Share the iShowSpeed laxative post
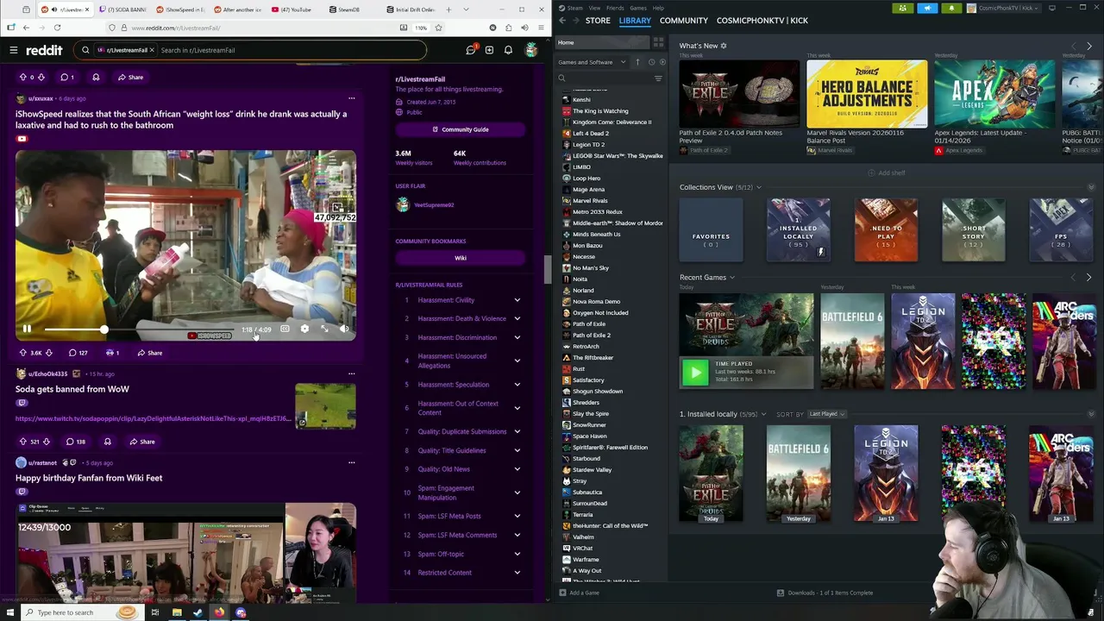 [x=148, y=353]
